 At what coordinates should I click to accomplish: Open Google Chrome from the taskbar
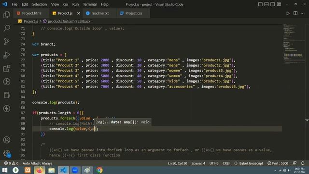pyautogui.click(x=99, y=170)
